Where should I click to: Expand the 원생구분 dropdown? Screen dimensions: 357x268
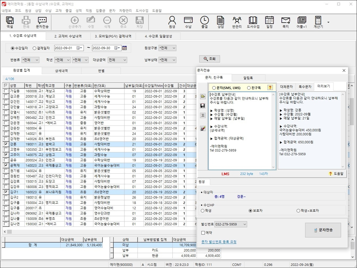tap(174, 48)
